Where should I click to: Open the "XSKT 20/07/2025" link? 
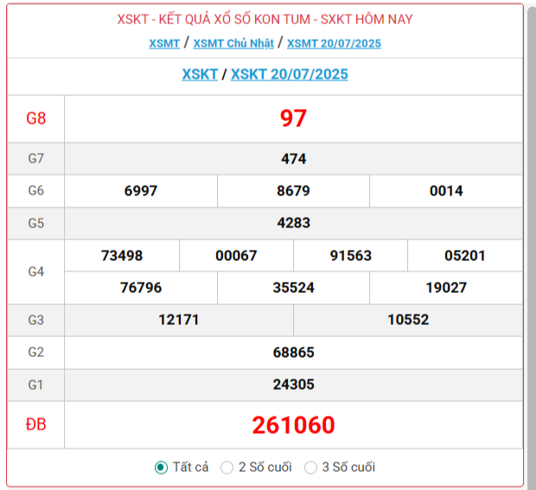[289, 74]
